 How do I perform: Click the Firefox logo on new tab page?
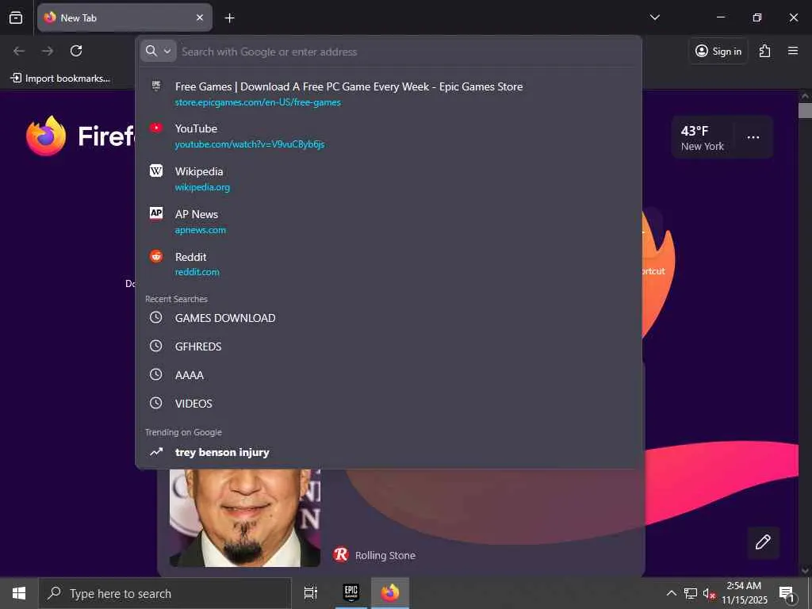coord(46,136)
